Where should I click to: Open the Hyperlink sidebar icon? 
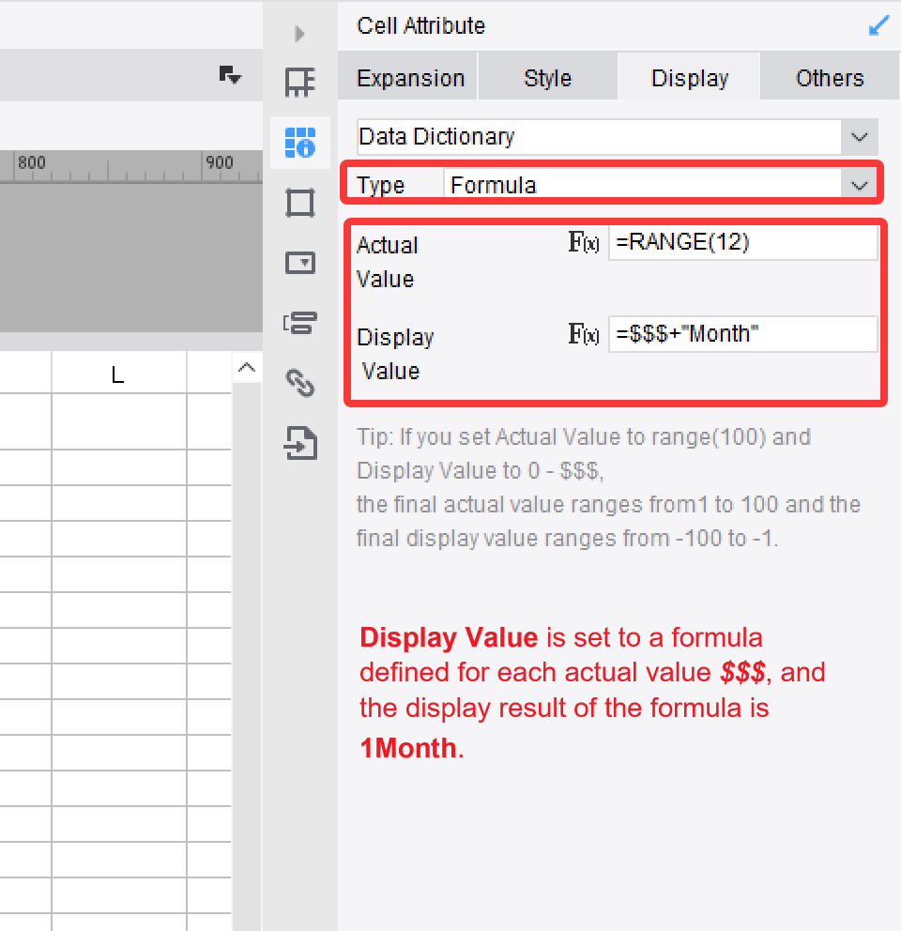tap(300, 383)
